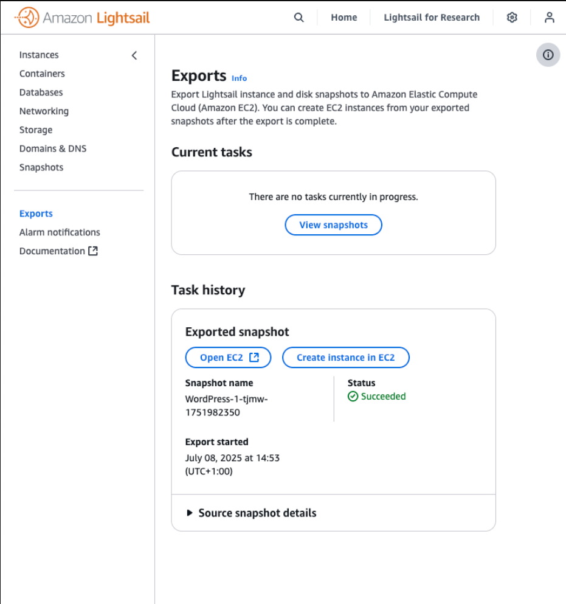The width and height of the screenshot is (566, 604).
Task: Select Storage in the sidebar
Action: (x=36, y=130)
